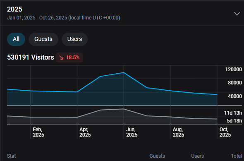Click the 80000 y-axis value

point(235,83)
